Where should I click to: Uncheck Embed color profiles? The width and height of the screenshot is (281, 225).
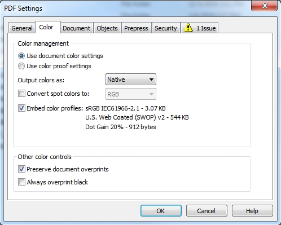coord(21,108)
